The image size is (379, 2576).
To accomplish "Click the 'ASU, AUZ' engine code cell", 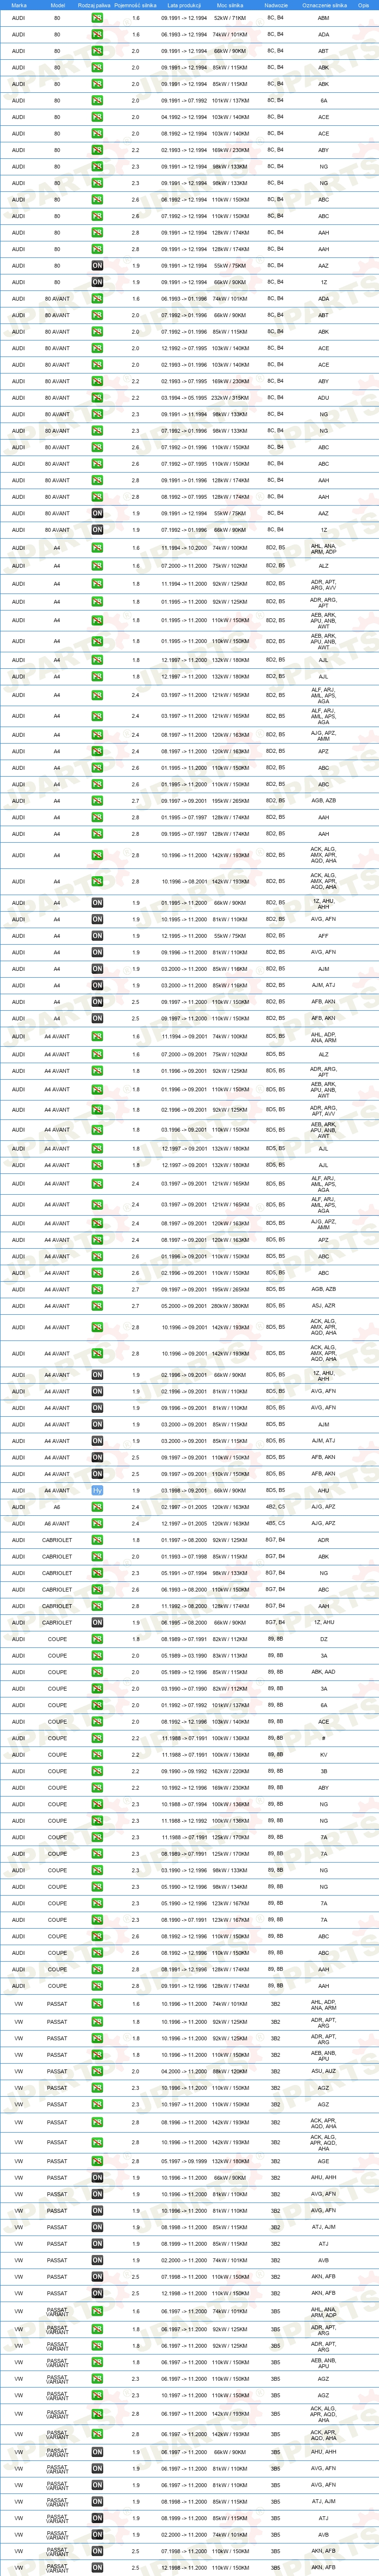I will [x=323, y=2071].
